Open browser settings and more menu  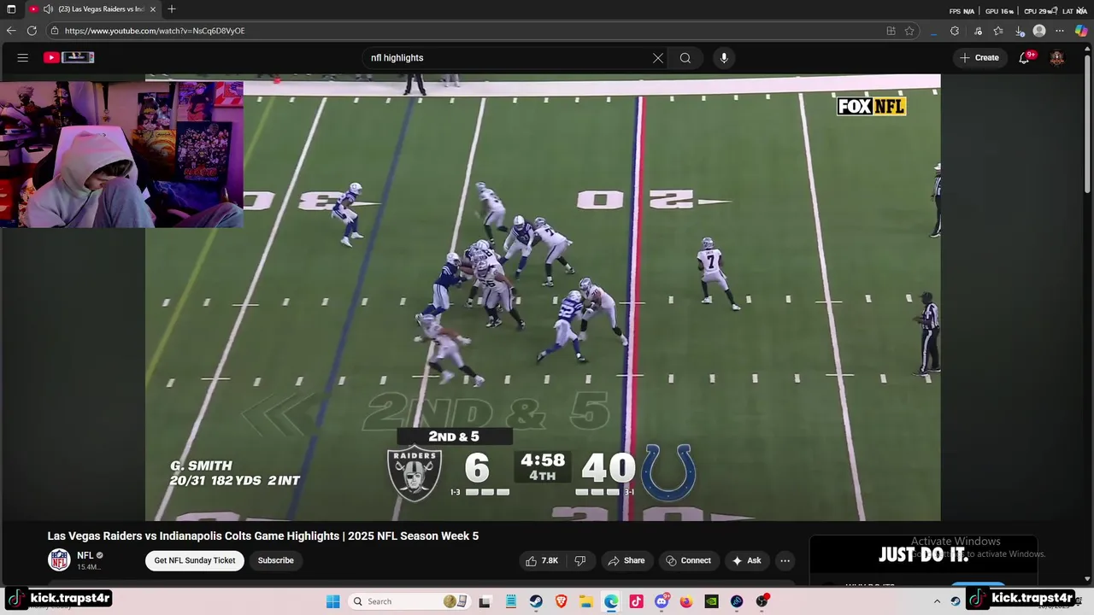[1060, 31]
